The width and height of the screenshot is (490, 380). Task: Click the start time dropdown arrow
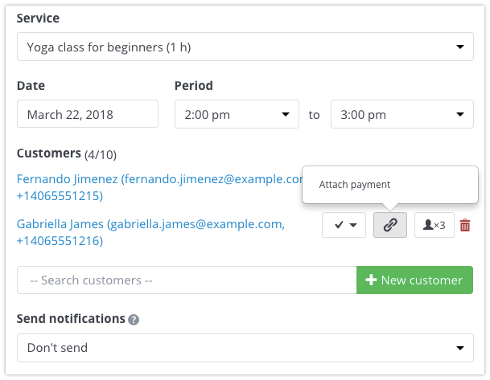(285, 115)
